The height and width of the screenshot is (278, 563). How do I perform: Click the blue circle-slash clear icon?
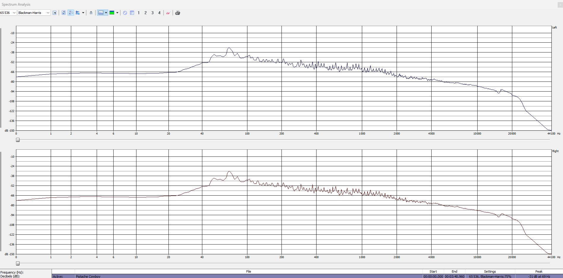pos(125,13)
